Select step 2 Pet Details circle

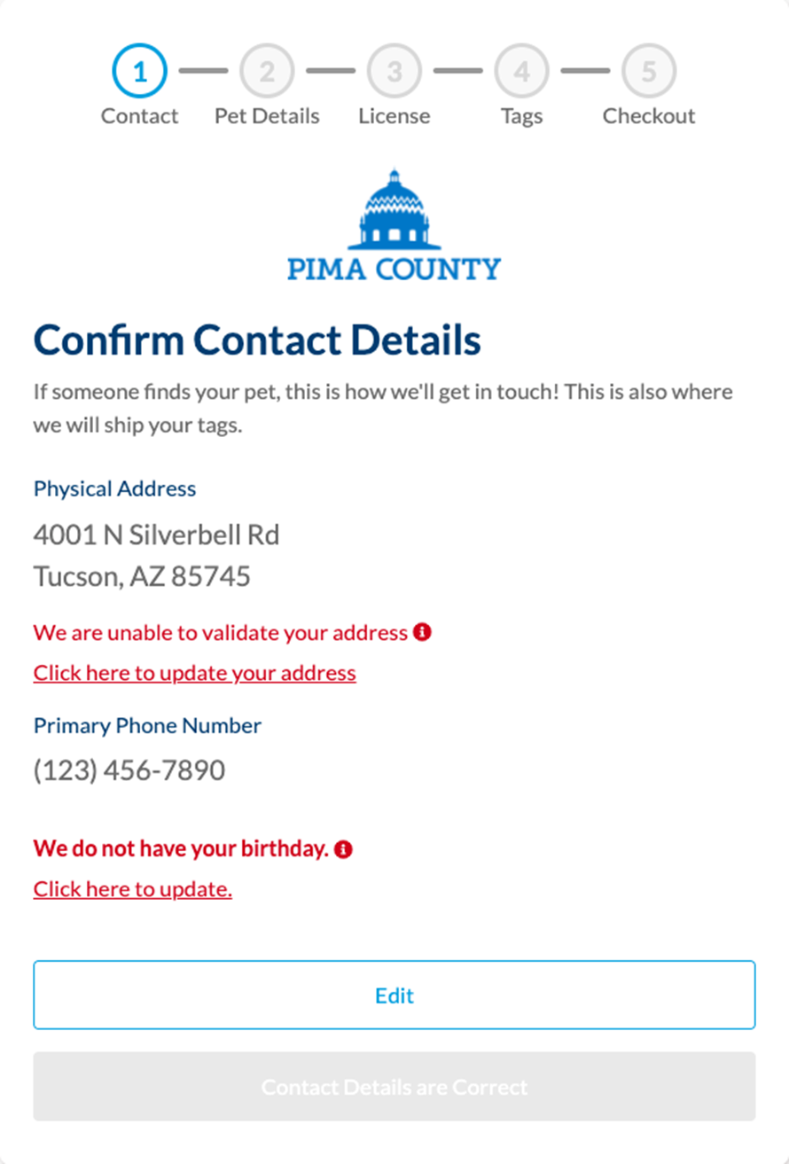(267, 71)
